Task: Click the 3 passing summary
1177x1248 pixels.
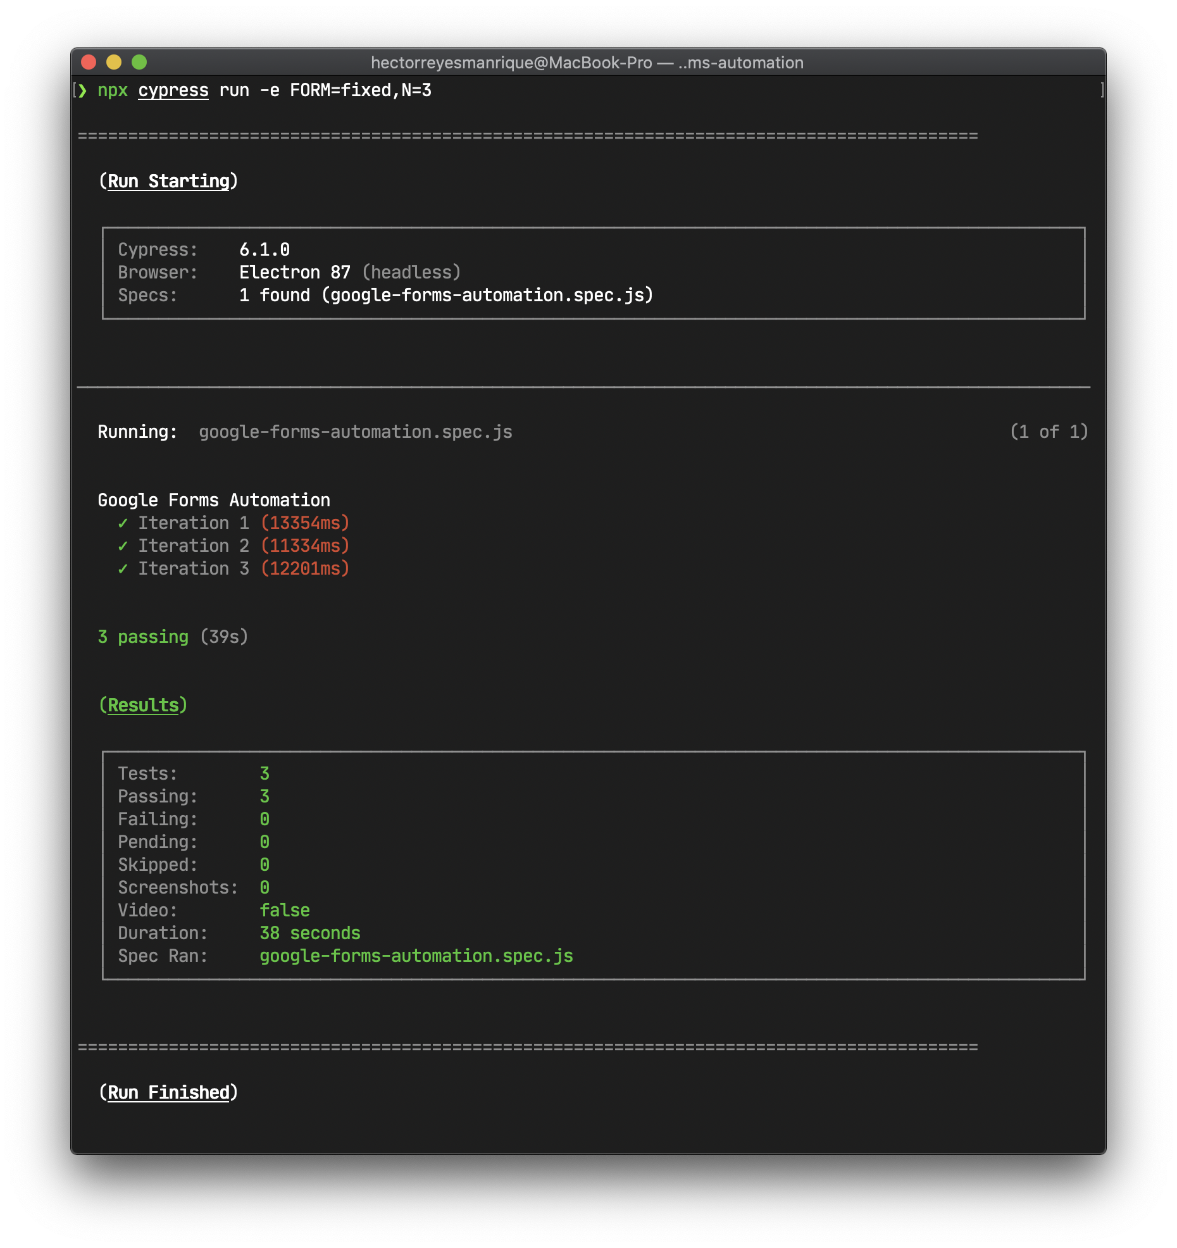Action: pos(143,637)
